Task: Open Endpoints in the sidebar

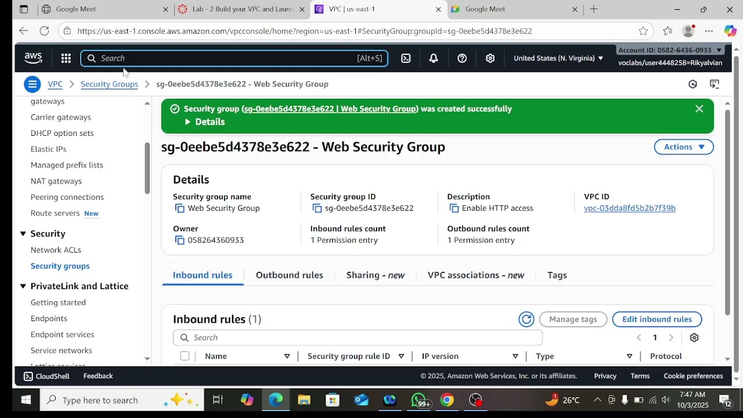Action: [x=49, y=319]
